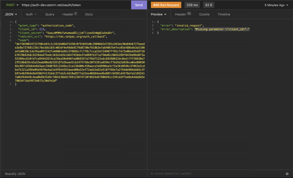This screenshot has height=178, width=293.
Task: Open the JSON body type dropdown
Action: 11,14
